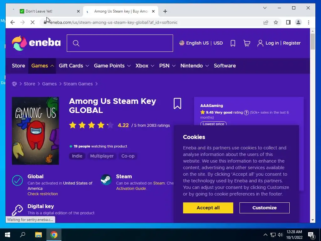Expand the Nintendo menu
Image resolution: width=321 pixels, height=241 pixels.
tap(194, 66)
